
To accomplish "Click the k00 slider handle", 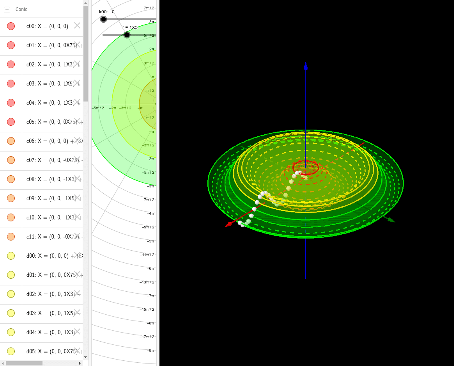I will (x=103, y=19).
